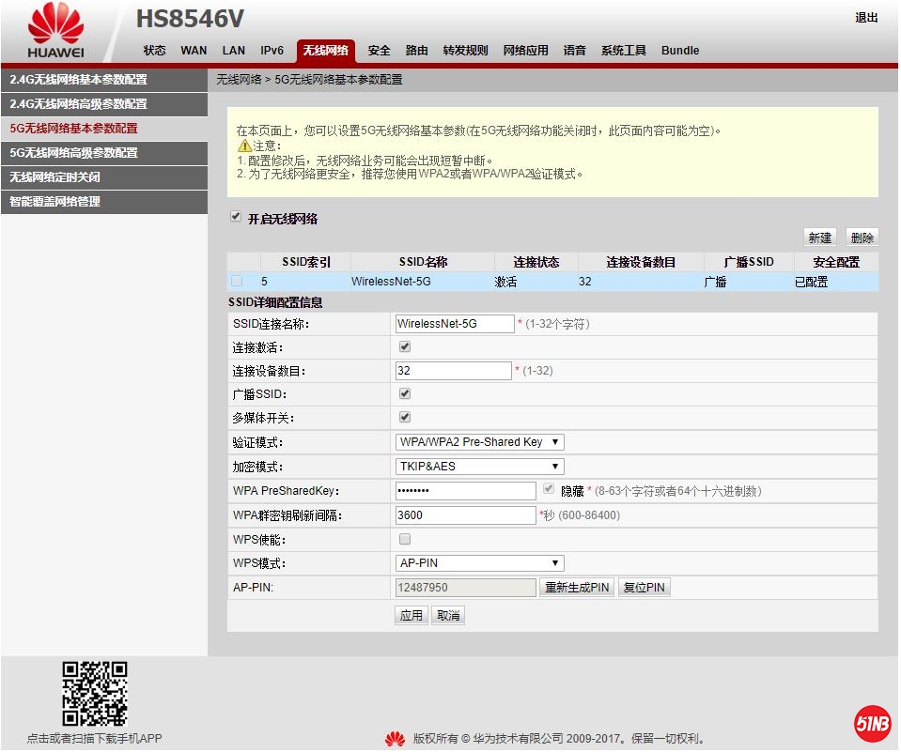The height and width of the screenshot is (752, 901).
Task: Enable the WPS使能 checkbox
Action: [x=405, y=539]
